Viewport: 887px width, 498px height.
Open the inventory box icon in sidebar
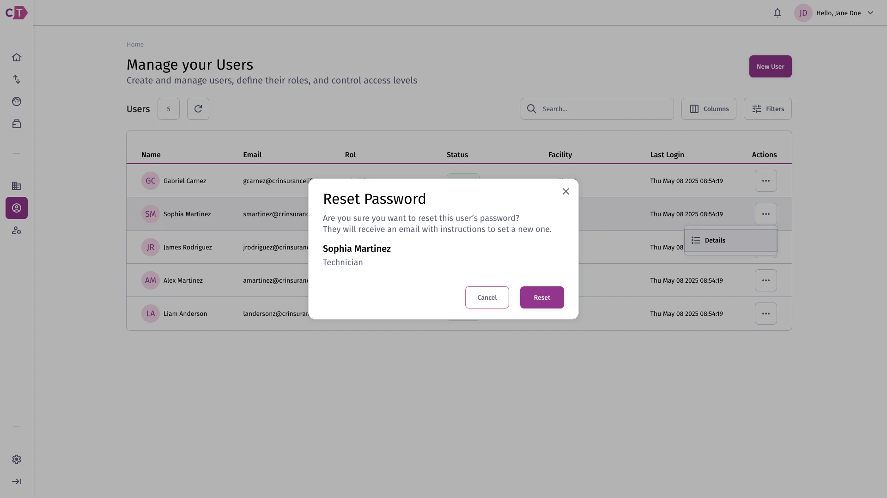pos(17,124)
